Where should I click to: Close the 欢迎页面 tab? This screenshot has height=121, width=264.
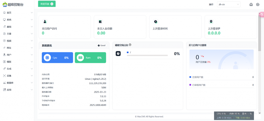pos(52,4)
